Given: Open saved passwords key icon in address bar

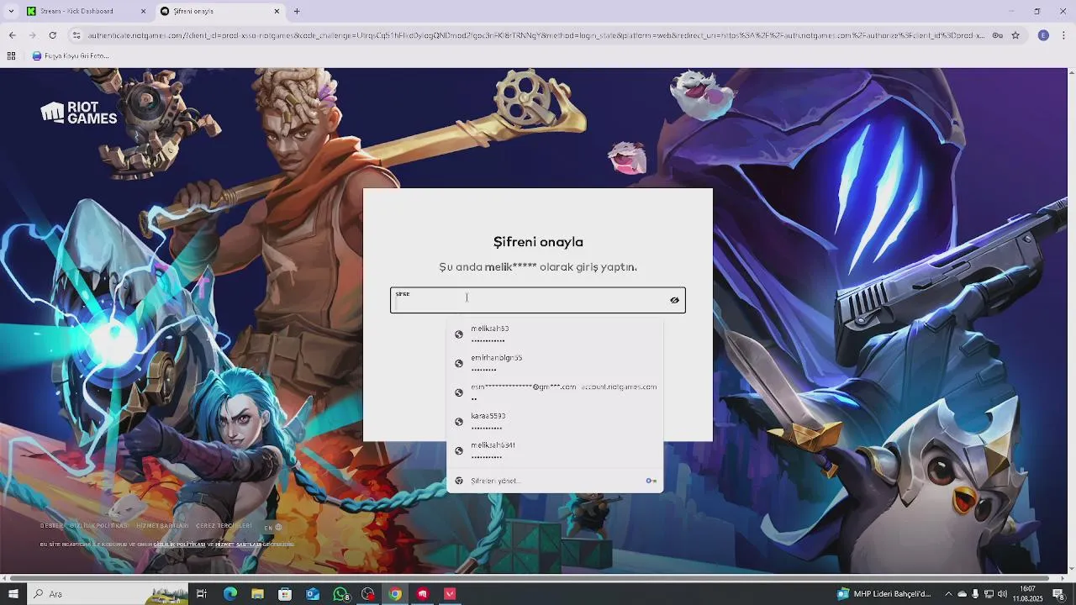Looking at the screenshot, I should pos(997,35).
